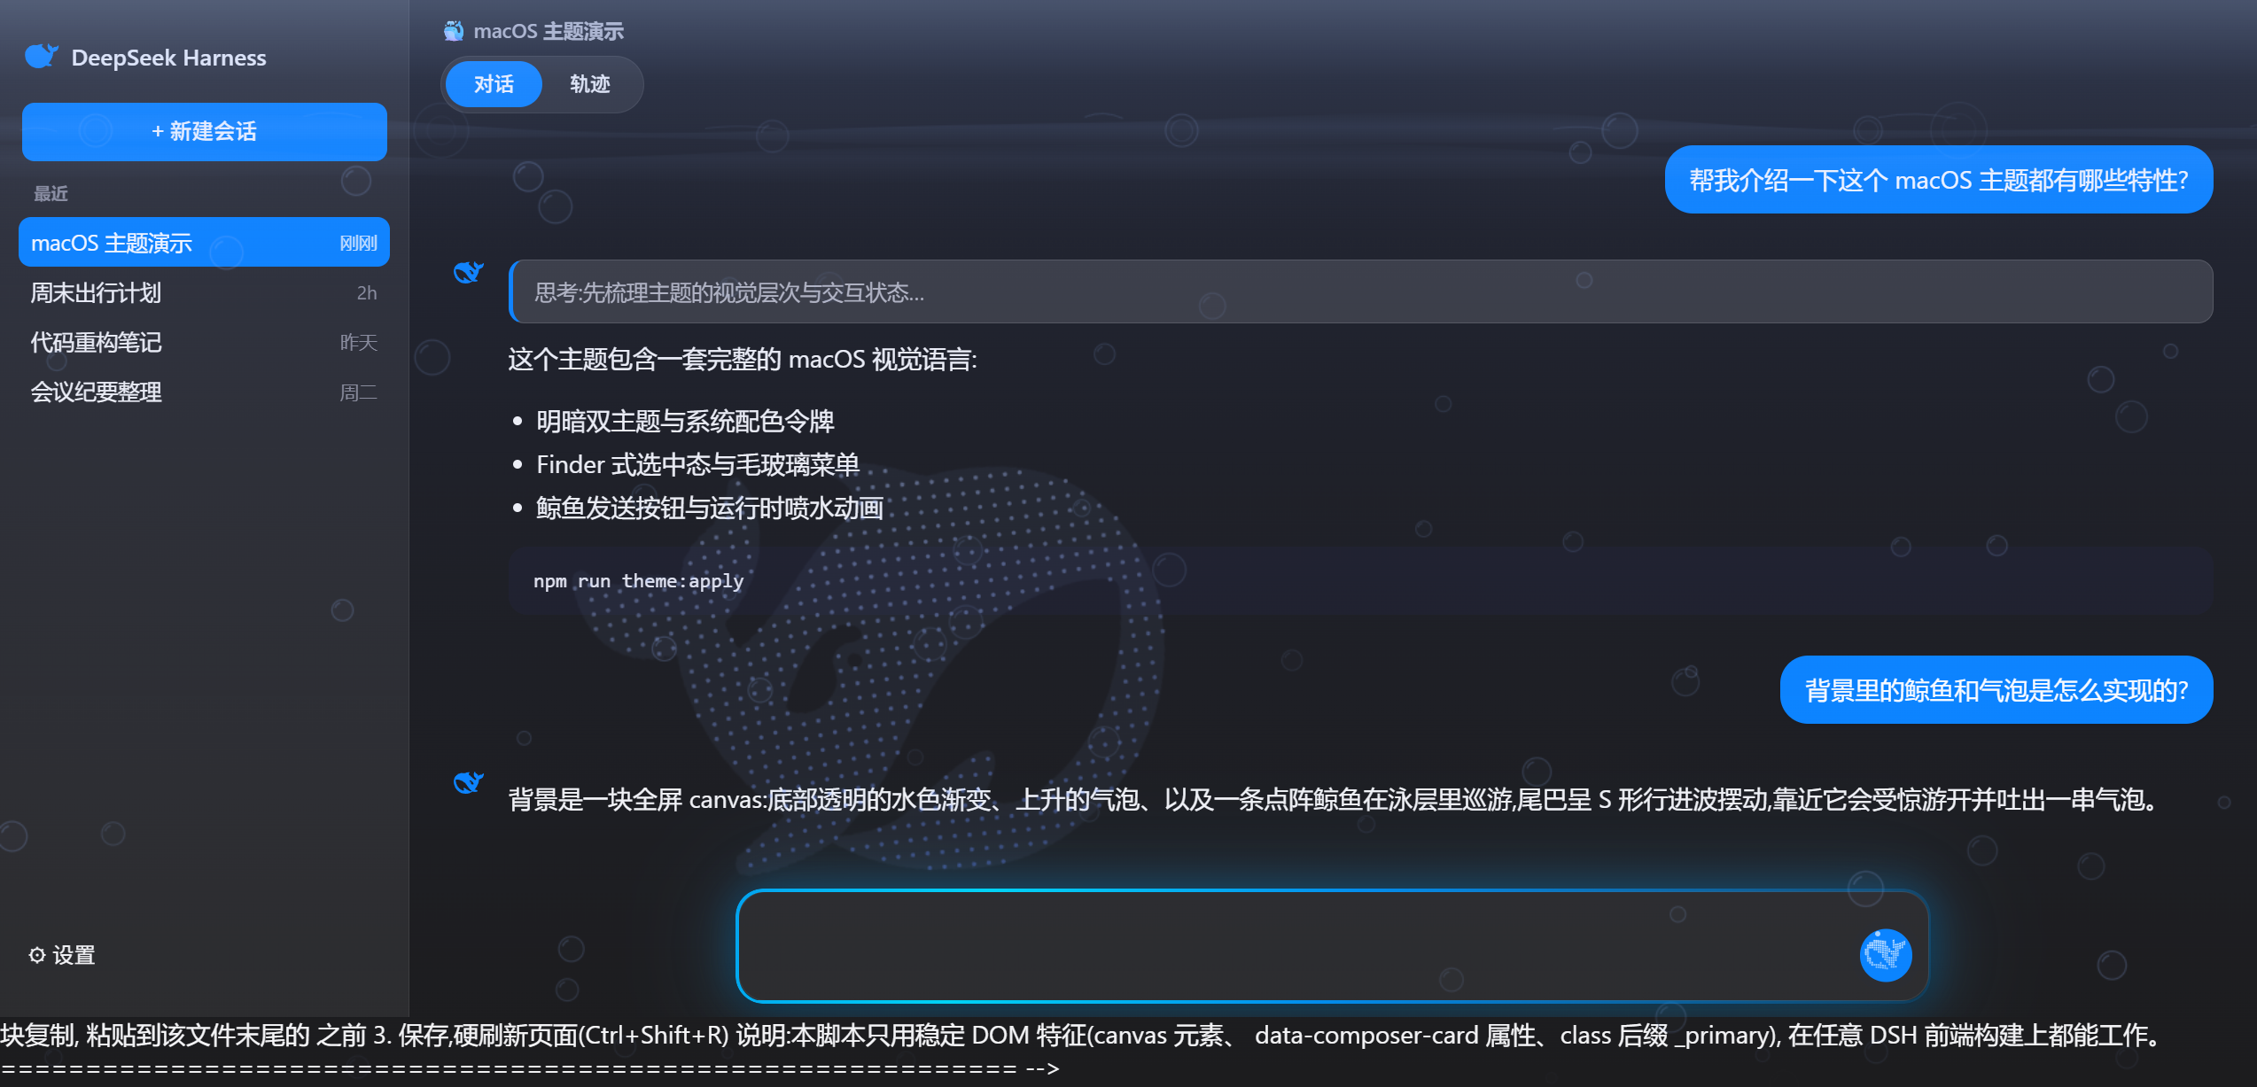Click the 2h timestamp for 周末出行计划
This screenshot has width=2257, height=1087.
pyautogui.click(x=367, y=292)
